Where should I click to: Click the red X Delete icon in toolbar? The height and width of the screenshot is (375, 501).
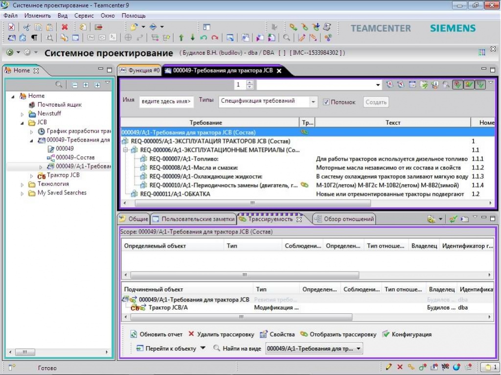65,27
